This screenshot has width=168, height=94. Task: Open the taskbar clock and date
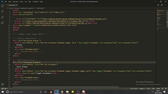tap(158, 92)
